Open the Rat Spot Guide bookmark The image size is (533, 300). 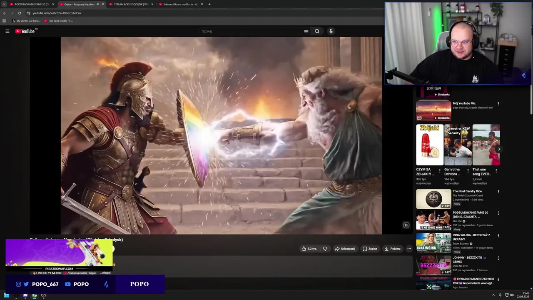point(58,20)
